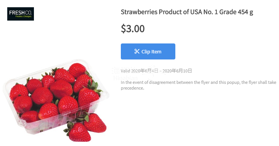Click the FreshCo store logo
Image resolution: width=279 pixels, height=146 pixels.
tap(21, 14)
